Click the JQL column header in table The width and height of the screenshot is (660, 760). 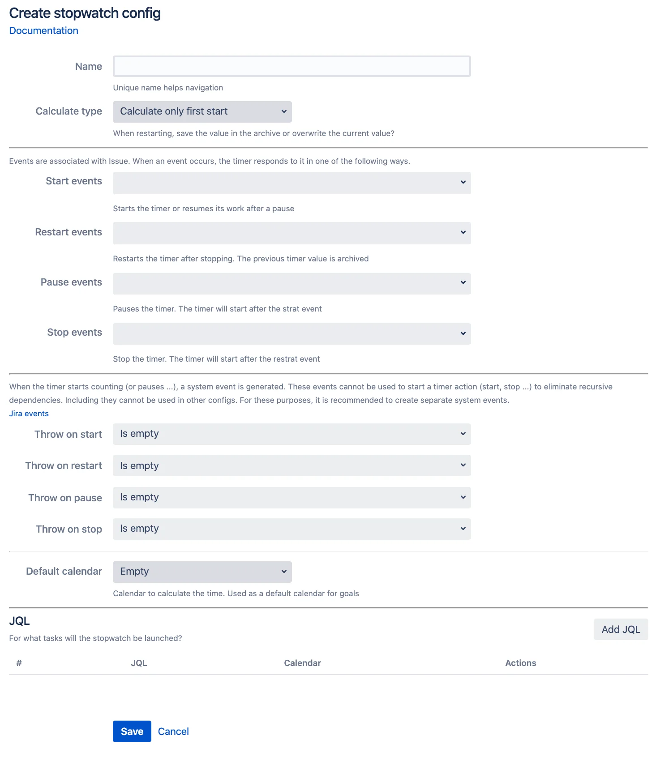point(139,663)
